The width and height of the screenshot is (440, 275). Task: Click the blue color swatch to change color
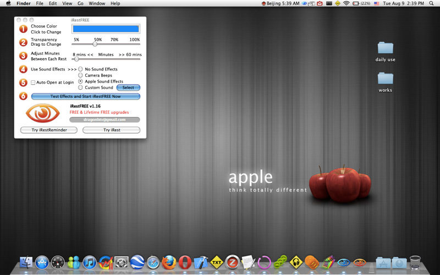(106, 29)
